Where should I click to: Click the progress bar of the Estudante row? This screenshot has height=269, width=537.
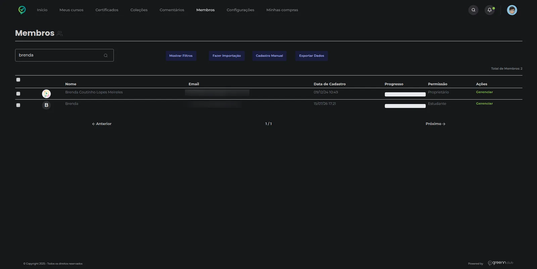click(x=405, y=106)
